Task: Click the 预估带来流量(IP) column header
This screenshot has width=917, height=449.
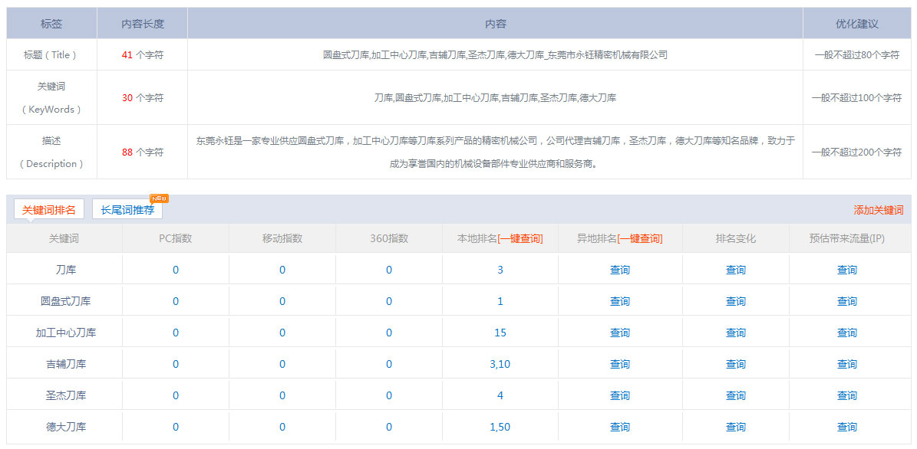Action: (847, 238)
